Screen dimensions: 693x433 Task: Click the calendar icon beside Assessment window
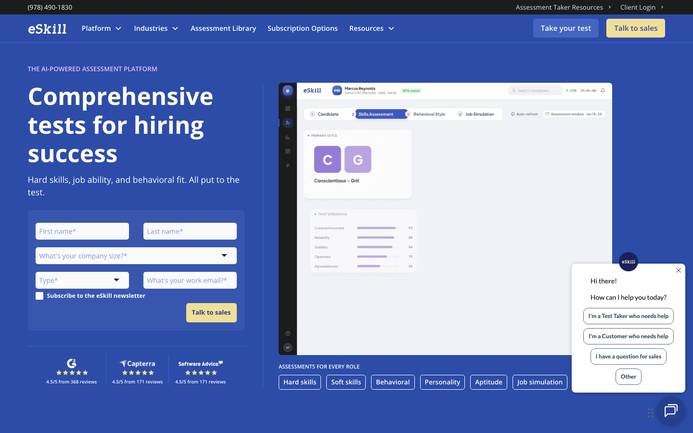click(x=547, y=114)
